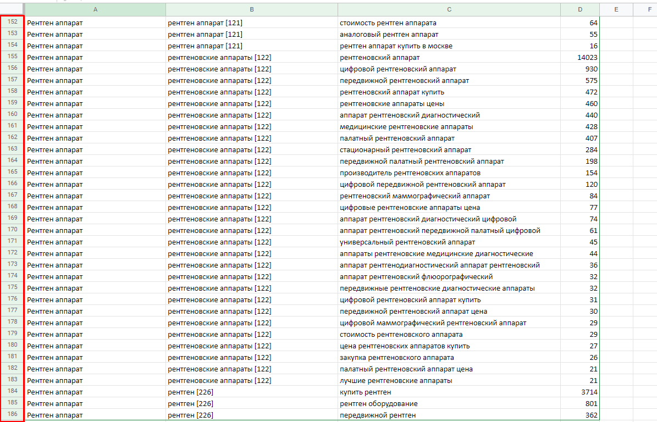657x422 pixels.
Task: Select row 184 header
Action: (x=13, y=391)
